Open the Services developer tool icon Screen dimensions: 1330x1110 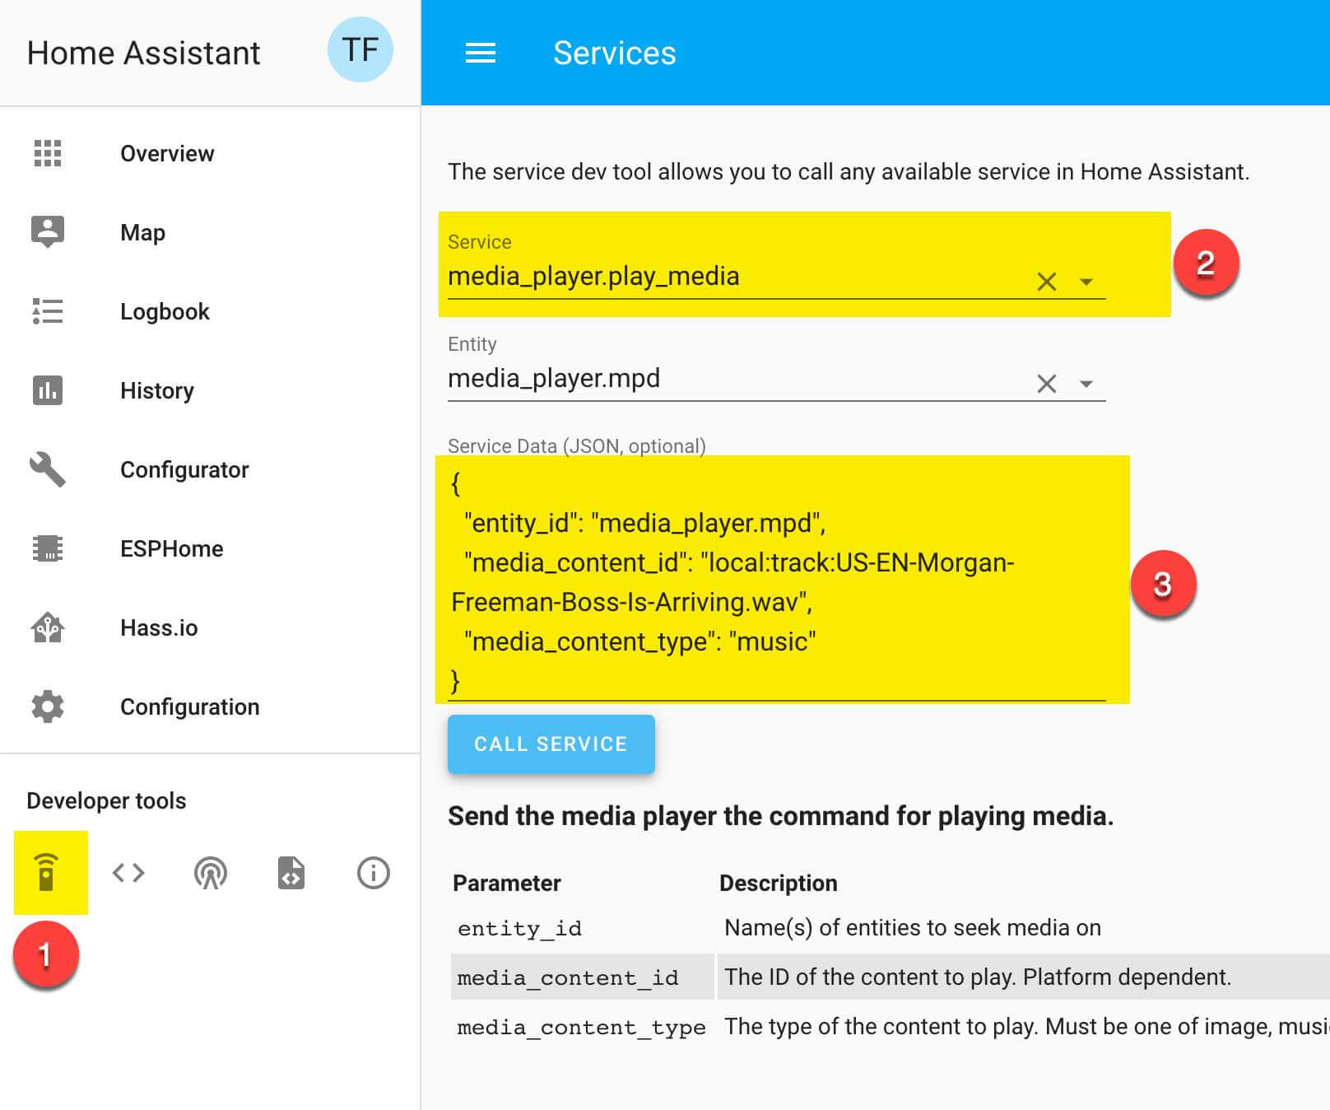[x=47, y=872]
